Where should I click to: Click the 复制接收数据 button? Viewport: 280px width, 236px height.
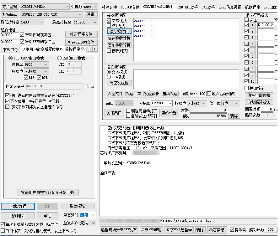119,45
